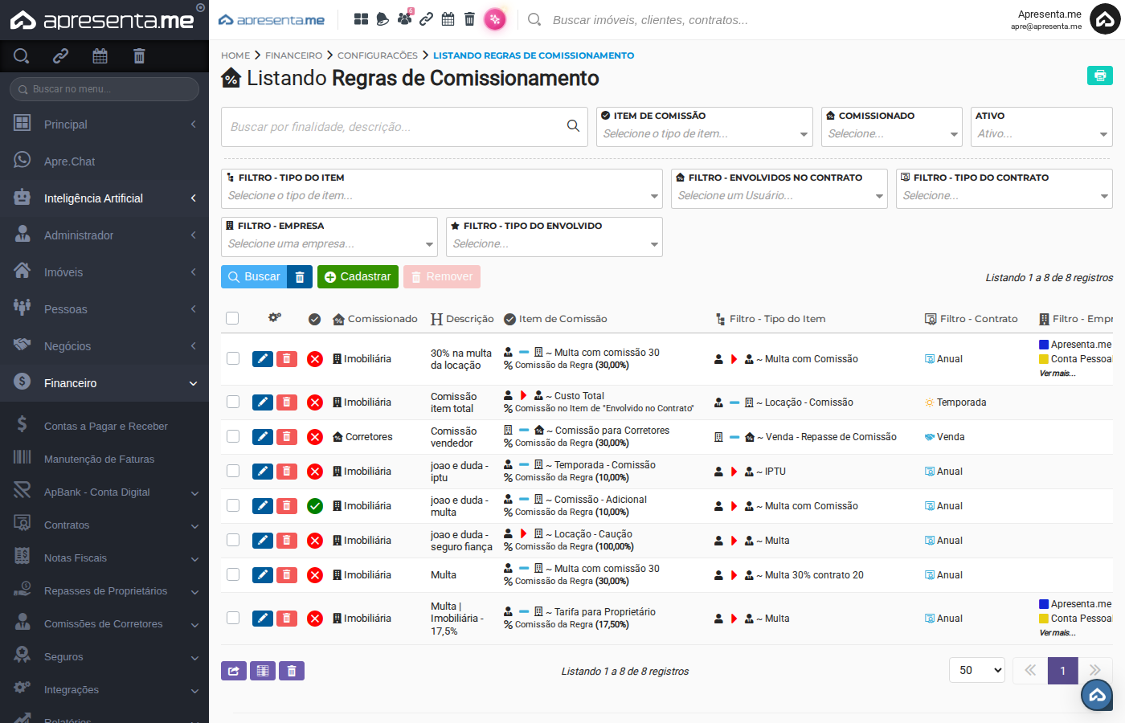Viewport: 1125px width, 723px height.
Task: Click red inactive status on 'Comissão vendedor' row
Action: pyautogui.click(x=315, y=437)
